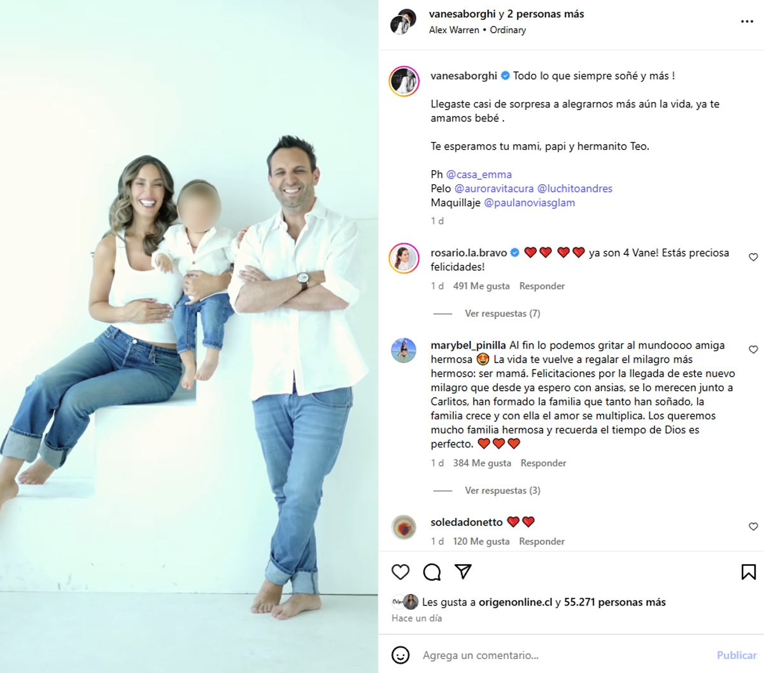Open vanesaborghi's profile picture in caption
The height and width of the screenshot is (673, 764).
click(404, 81)
